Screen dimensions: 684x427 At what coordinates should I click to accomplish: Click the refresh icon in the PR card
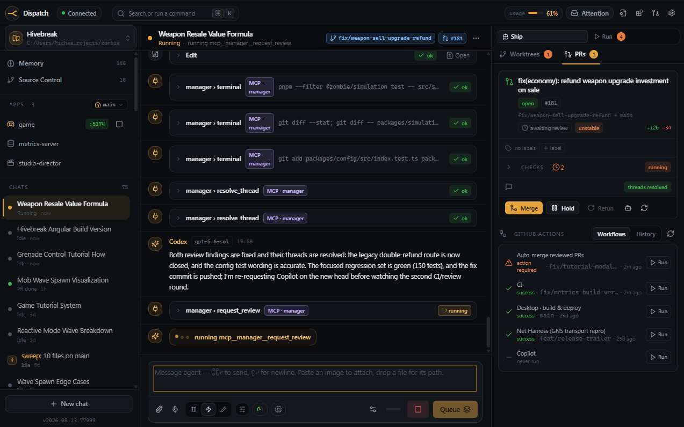[x=644, y=208]
